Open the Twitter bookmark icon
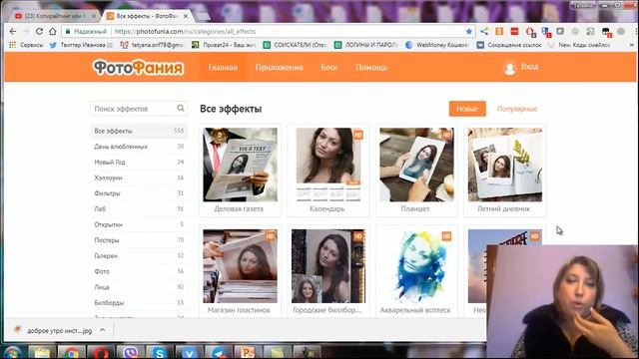 (x=53, y=45)
